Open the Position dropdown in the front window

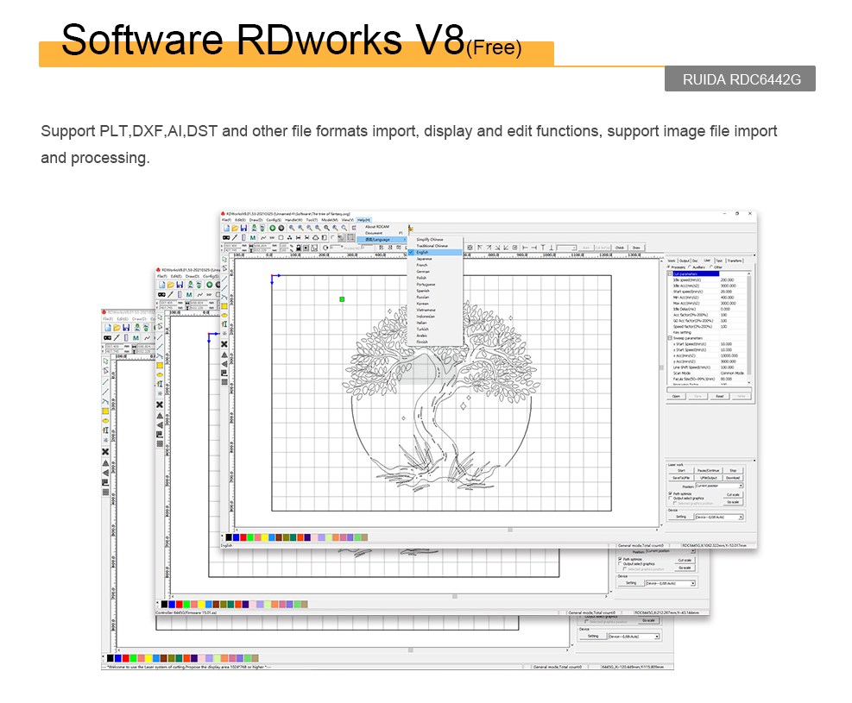[x=719, y=486]
